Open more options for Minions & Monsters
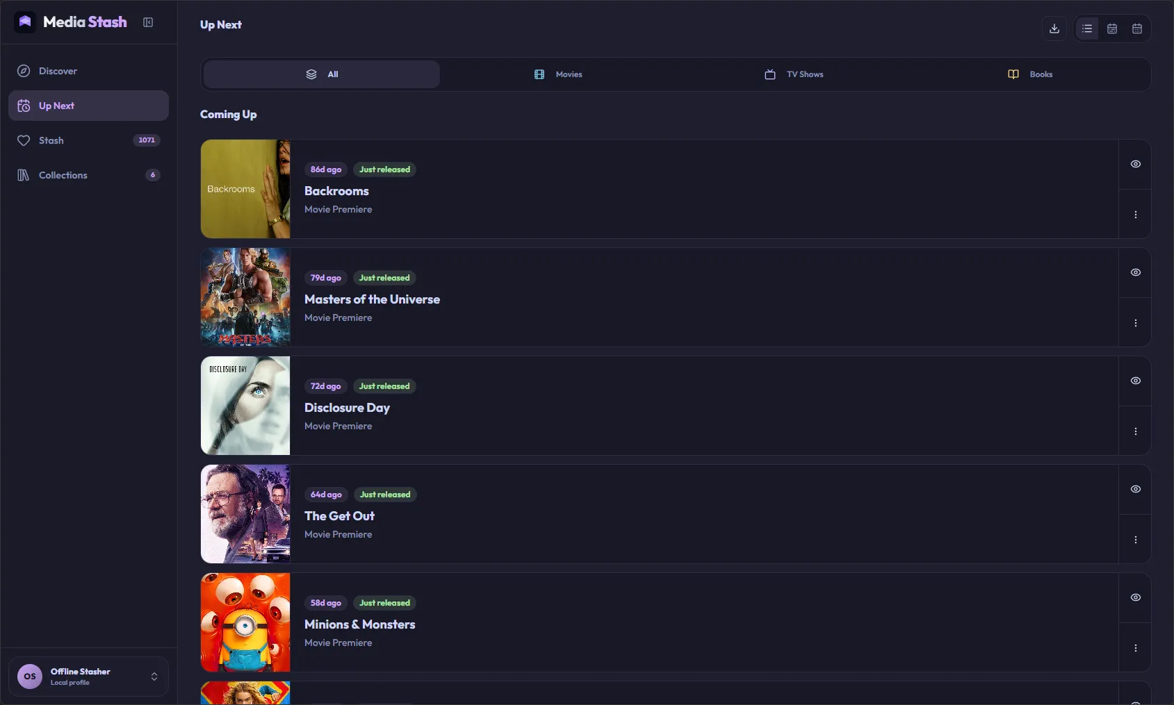The height and width of the screenshot is (705, 1174). tap(1135, 648)
